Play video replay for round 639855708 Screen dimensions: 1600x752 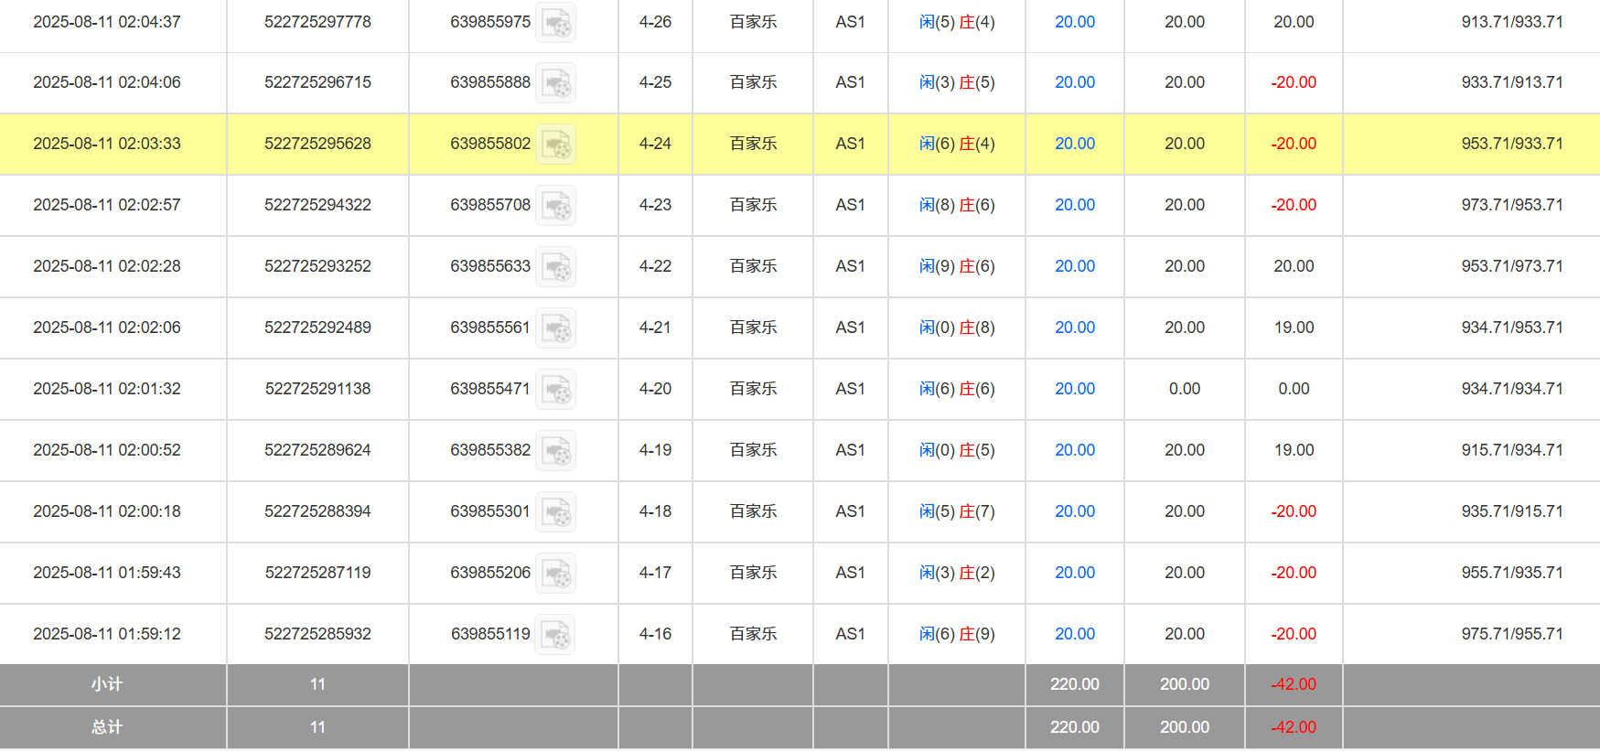555,206
